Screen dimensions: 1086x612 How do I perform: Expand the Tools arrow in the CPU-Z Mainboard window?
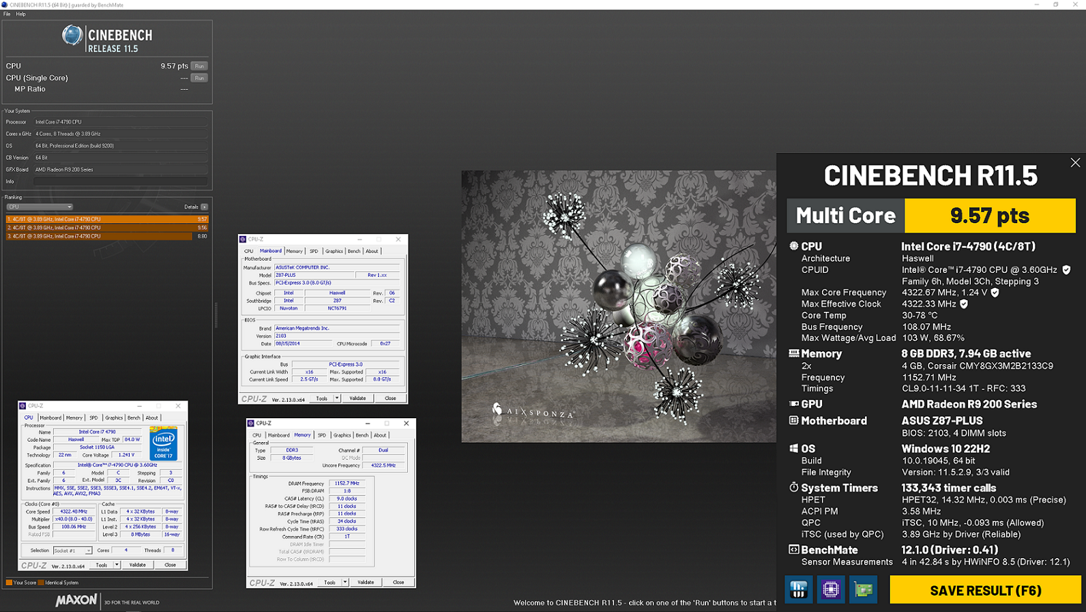336,398
